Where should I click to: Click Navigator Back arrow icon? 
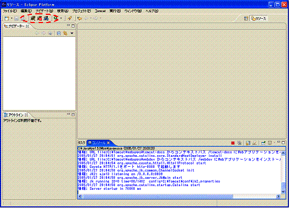pos(37,34)
